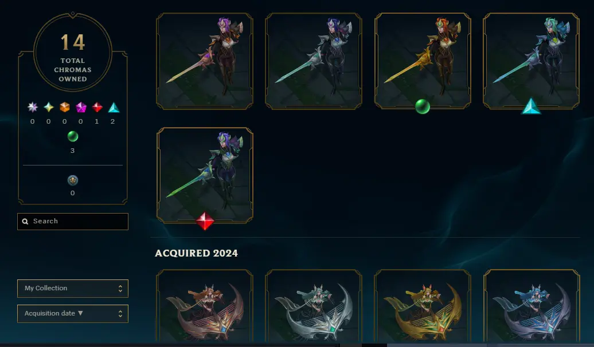Click the cyan triangle gem icon in the sidebar

pos(114,108)
